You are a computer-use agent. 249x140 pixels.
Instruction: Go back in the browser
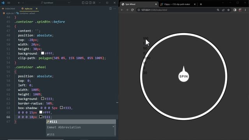(x=122, y=10)
